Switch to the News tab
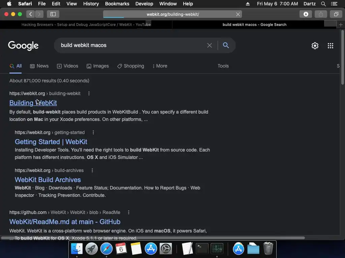The height and width of the screenshot is (258, 345). [x=39, y=66]
